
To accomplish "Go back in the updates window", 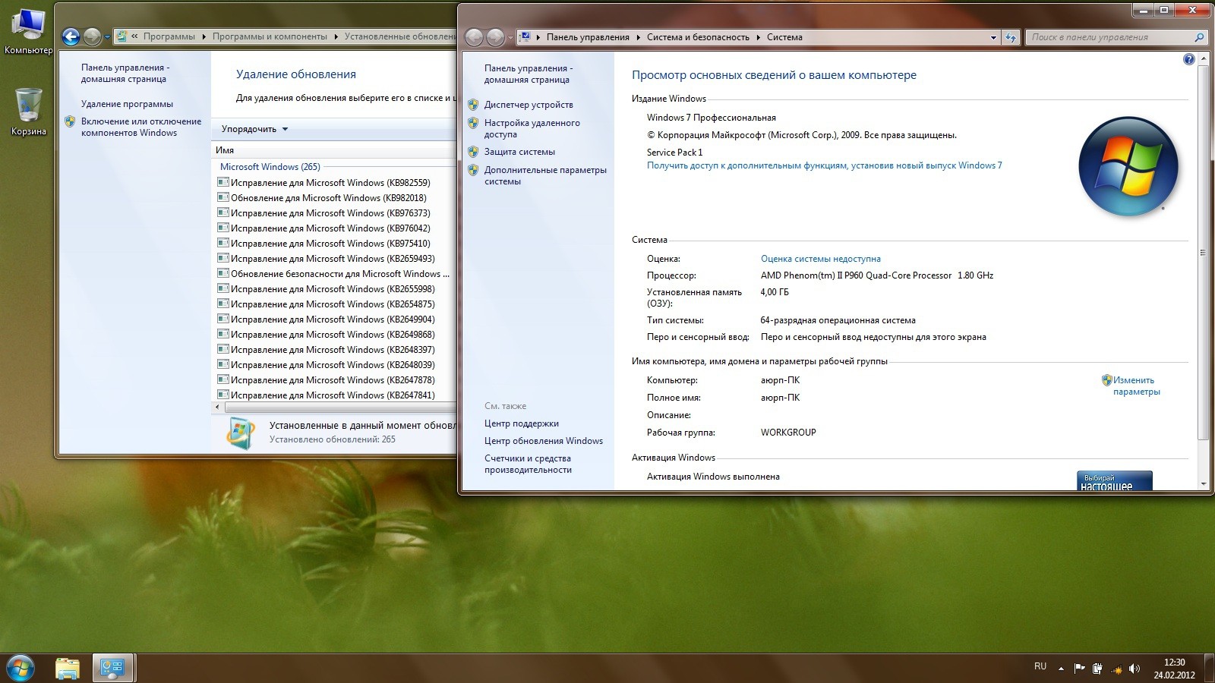I will click(71, 36).
